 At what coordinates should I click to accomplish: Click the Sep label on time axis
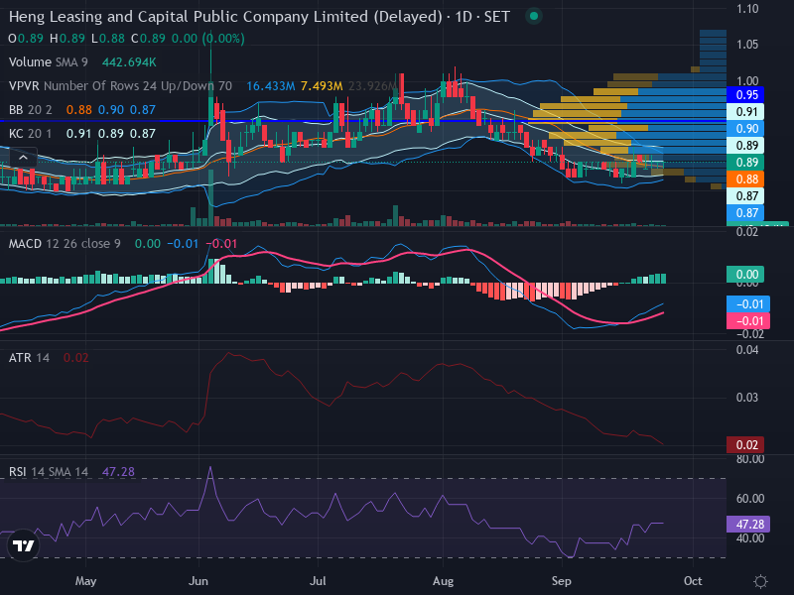point(562,581)
